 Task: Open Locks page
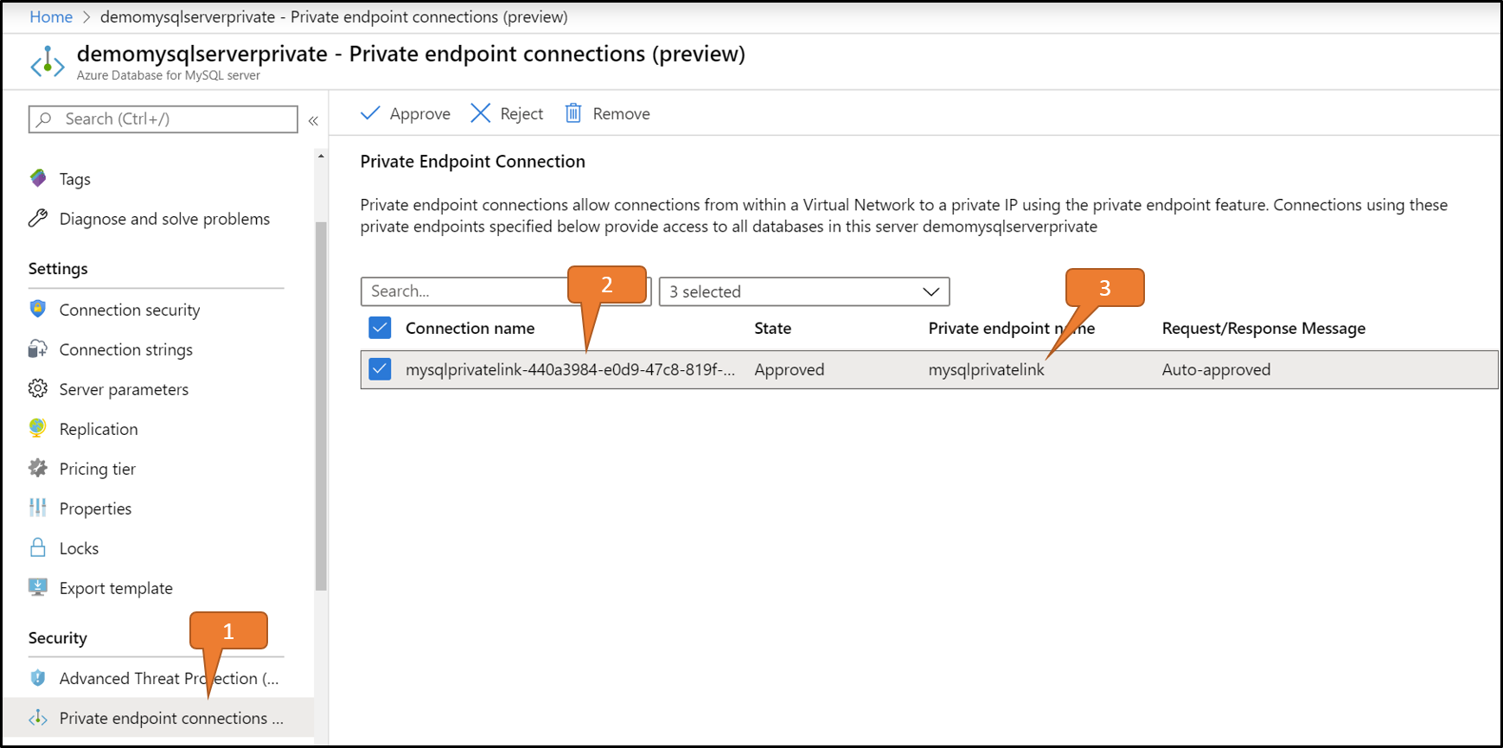point(79,548)
